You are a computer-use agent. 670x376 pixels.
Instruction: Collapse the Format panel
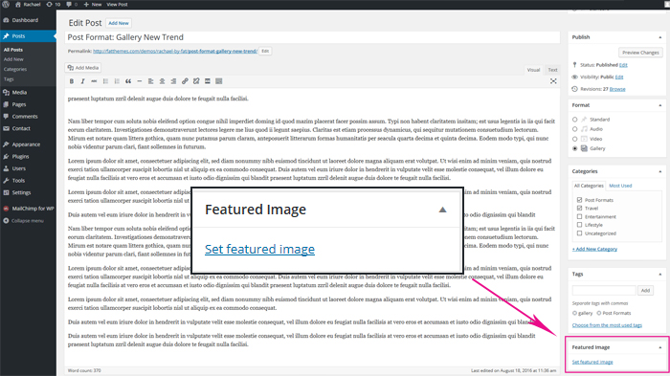point(660,105)
